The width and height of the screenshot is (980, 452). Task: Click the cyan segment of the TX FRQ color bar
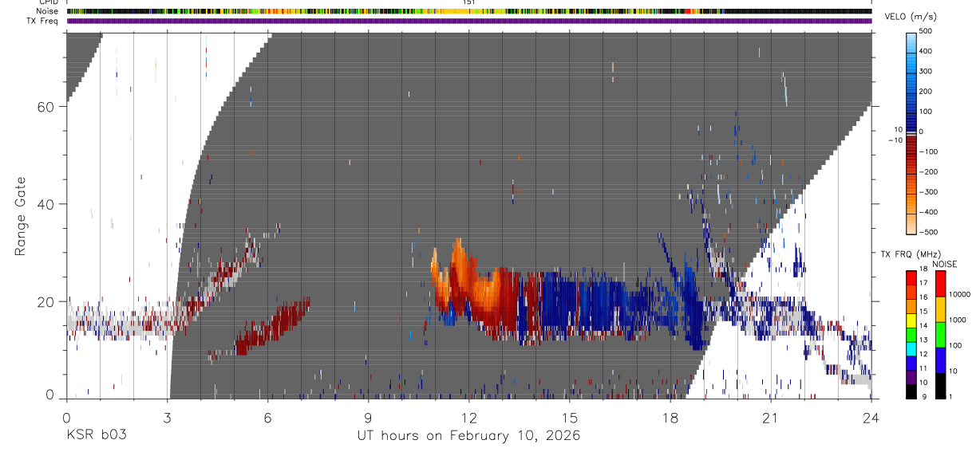click(911, 349)
